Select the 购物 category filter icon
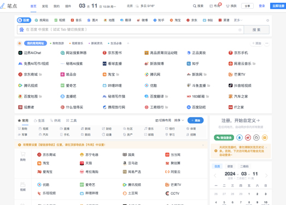The height and width of the screenshot is (205, 286). coord(19,128)
